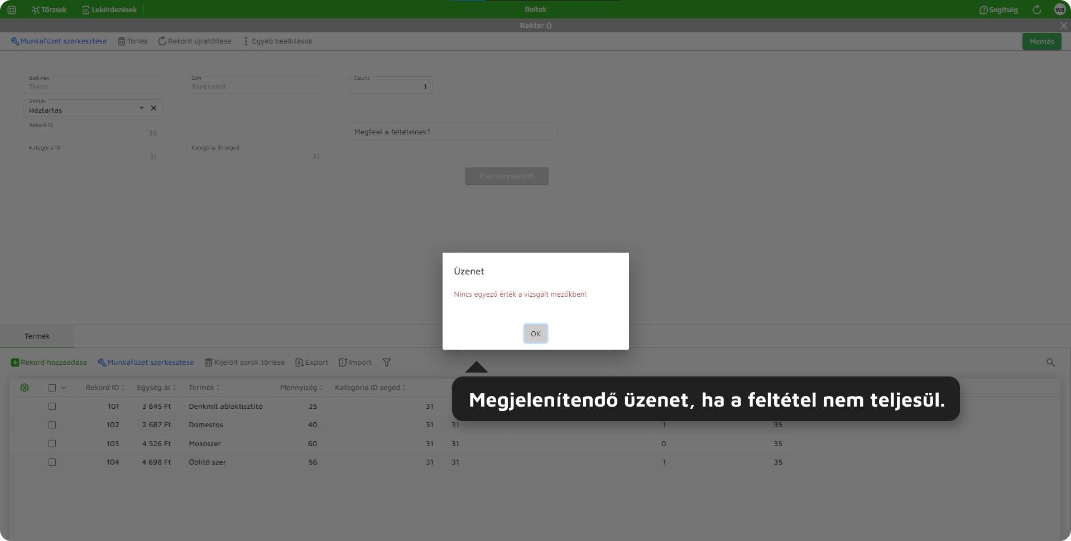Click the 4 698 Ft price cell
Screen dimensions: 1071x541
pyautogui.click(x=156, y=462)
